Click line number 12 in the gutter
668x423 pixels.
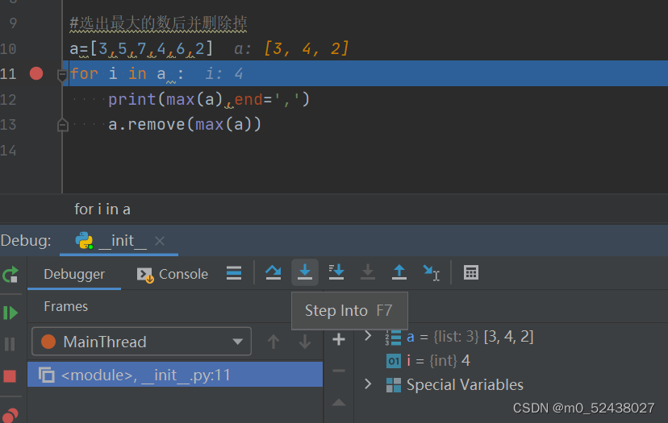(x=8, y=100)
